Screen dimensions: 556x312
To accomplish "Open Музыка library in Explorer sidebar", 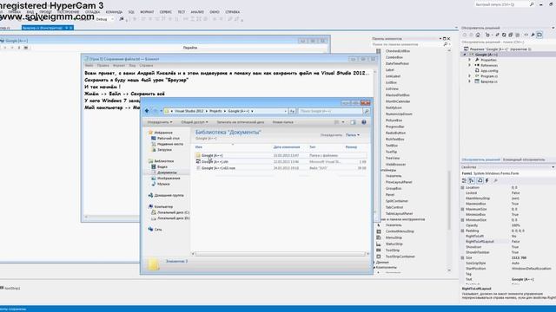I will pyautogui.click(x=163, y=184).
